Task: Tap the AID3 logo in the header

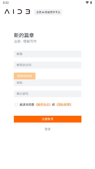Action: pyautogui.click(x=17, y=12)
